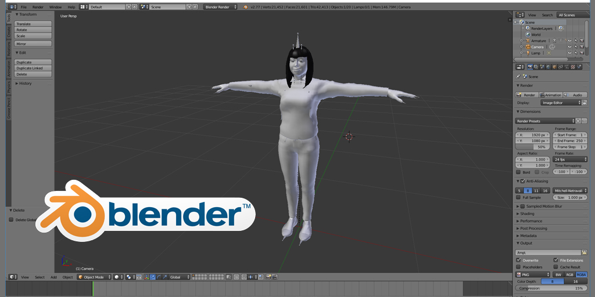Open the Window menu
This screenshot has height=297, width=595.
coord(55,7)
